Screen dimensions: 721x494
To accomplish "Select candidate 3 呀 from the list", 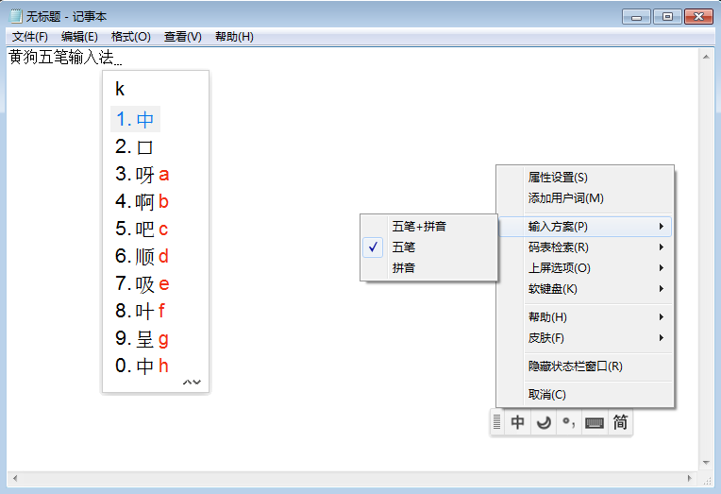I will 143,175.
